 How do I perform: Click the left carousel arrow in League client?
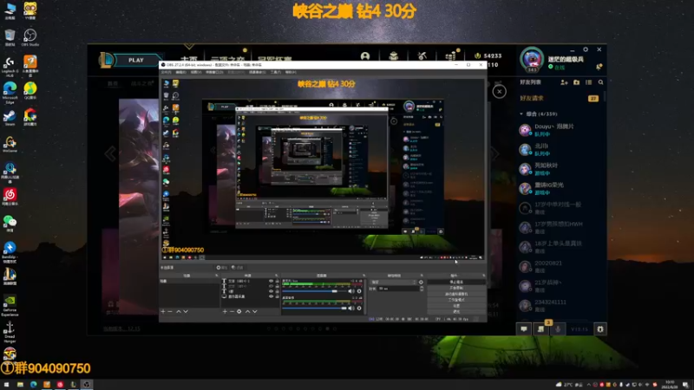(x=110, y=154)
